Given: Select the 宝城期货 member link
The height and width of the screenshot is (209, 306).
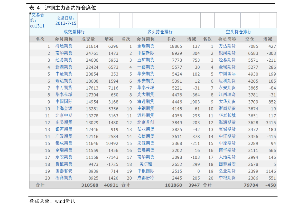Looking at the screenshot, I should tap(227, 129).
